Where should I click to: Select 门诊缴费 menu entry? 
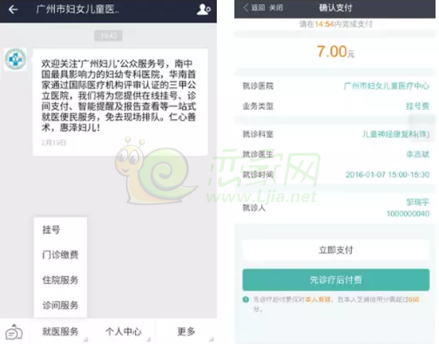(60, 255)
